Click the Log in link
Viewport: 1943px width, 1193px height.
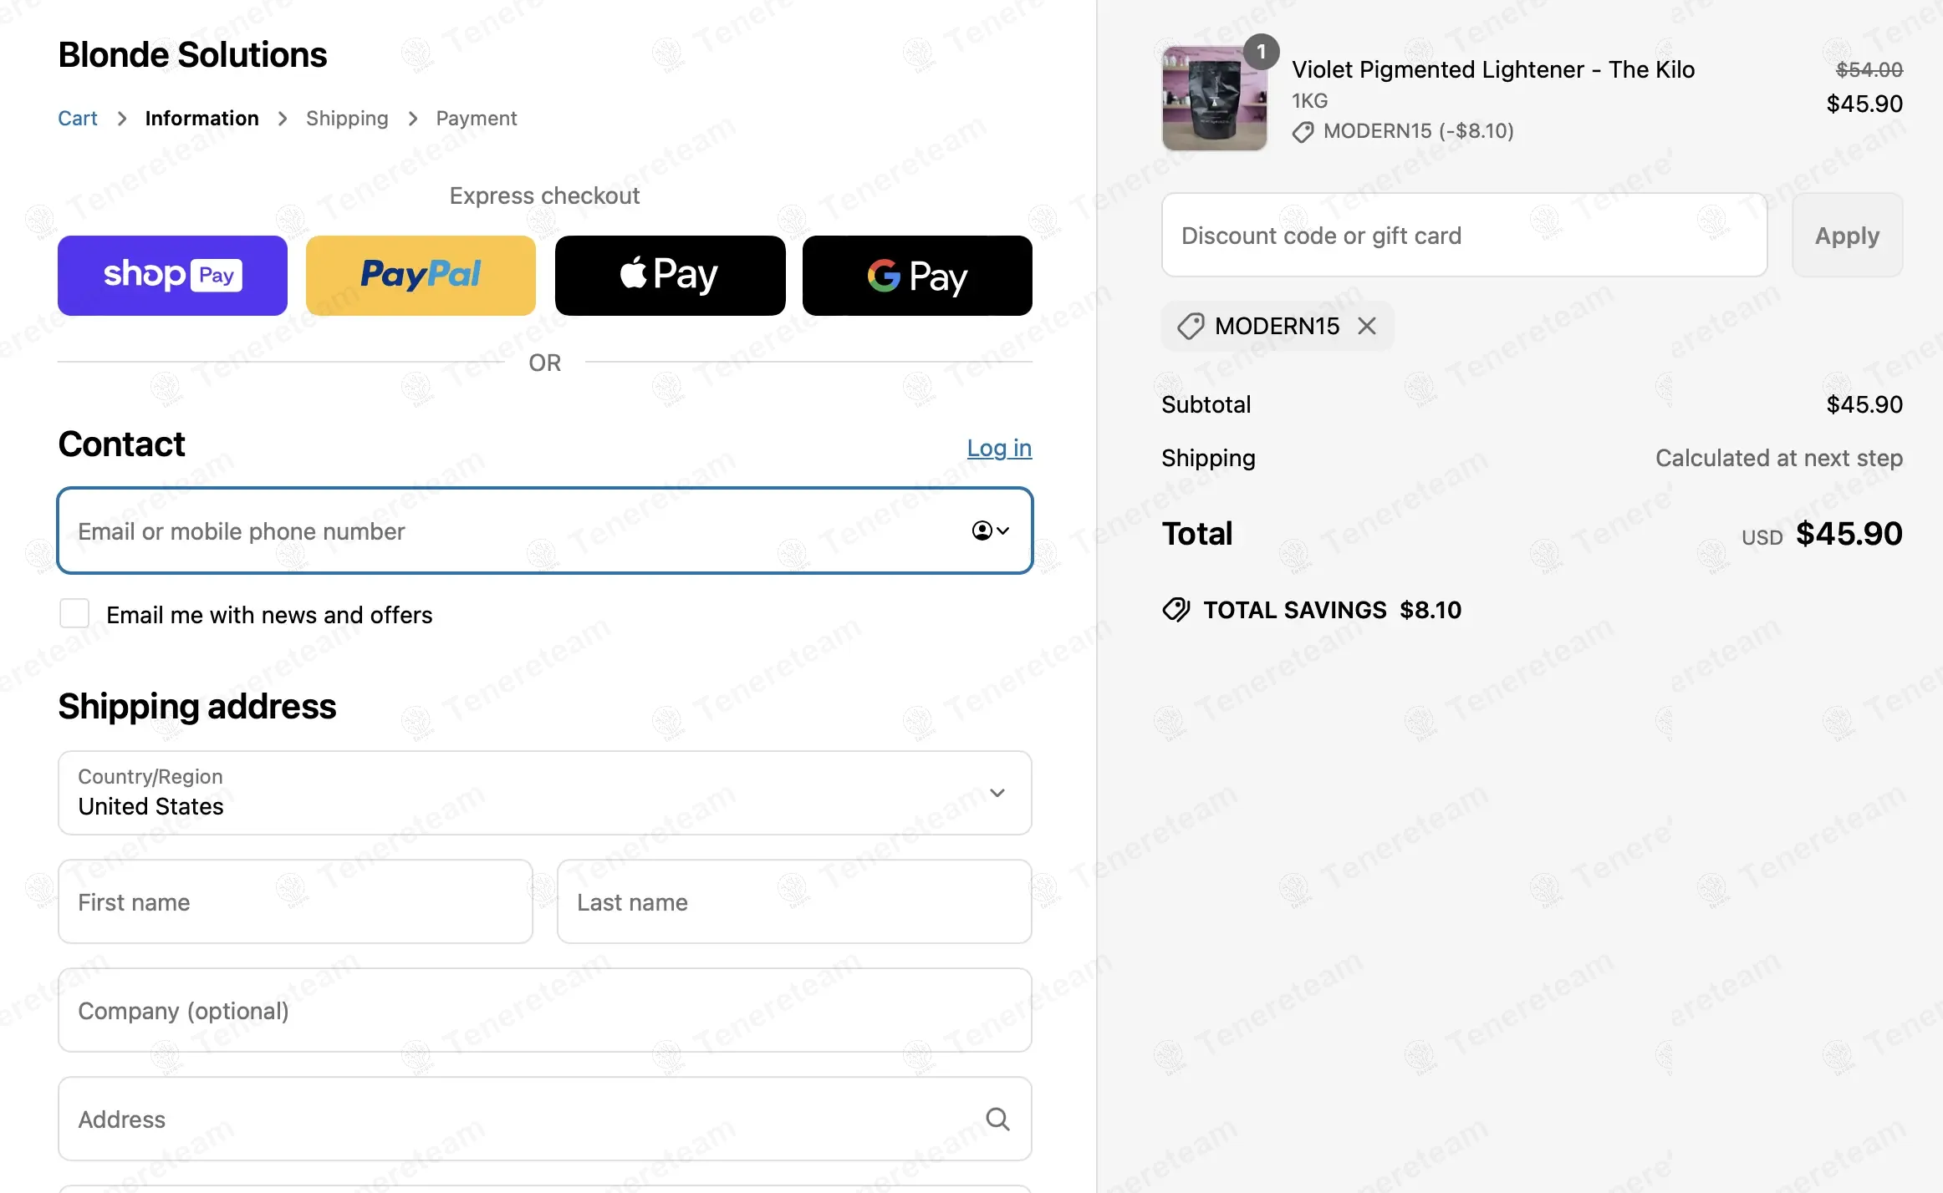coord(999,448)
